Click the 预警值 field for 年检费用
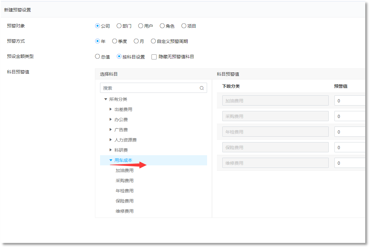 349,132
